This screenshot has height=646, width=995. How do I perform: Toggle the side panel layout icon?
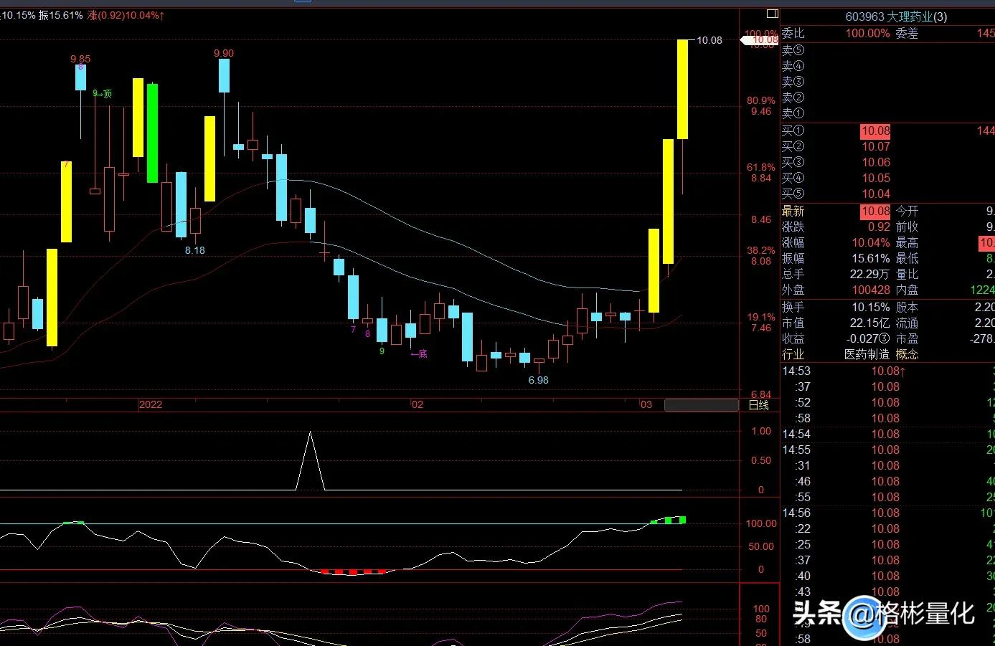pyautogui.click(x=772, y=14)
